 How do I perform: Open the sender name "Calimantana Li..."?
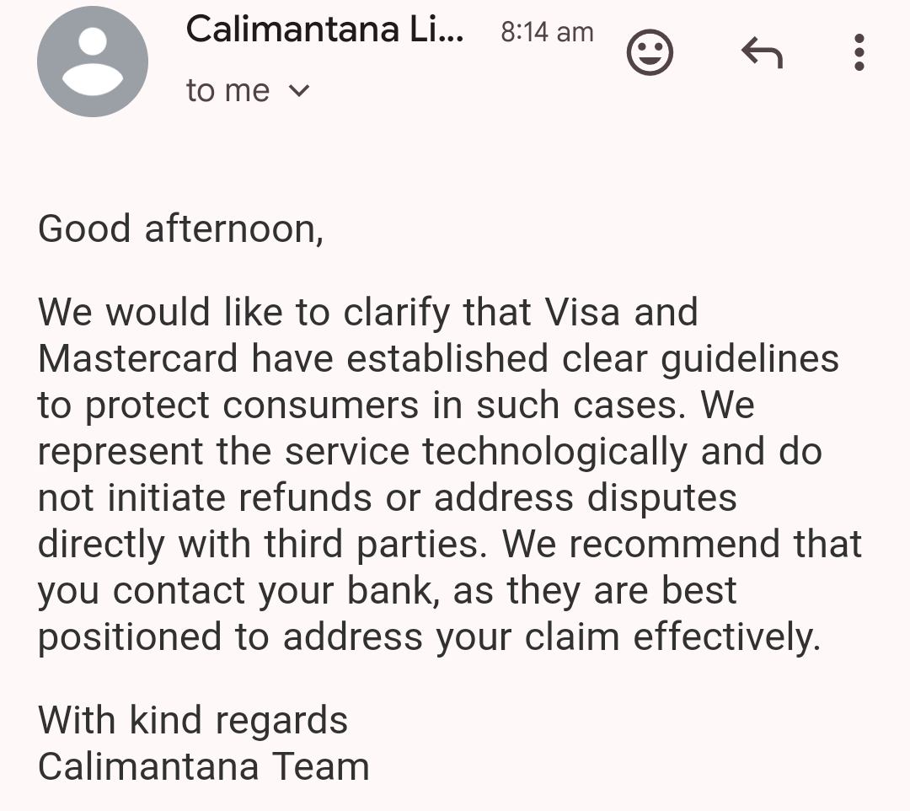pyautogui.click(x=324, y=30)
